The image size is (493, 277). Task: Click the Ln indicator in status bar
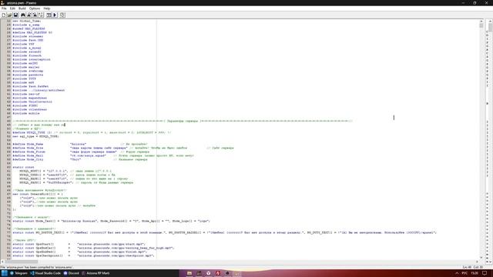click(467, 267)
